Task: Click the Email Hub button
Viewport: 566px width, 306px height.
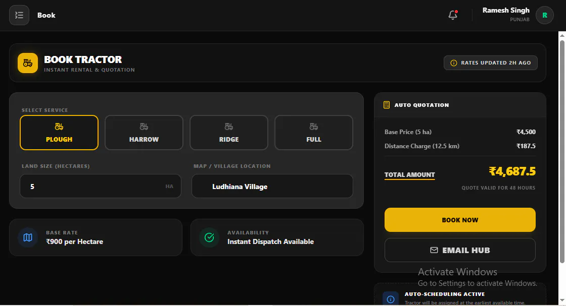Action: pyautogui.click(x=460, y=250)
